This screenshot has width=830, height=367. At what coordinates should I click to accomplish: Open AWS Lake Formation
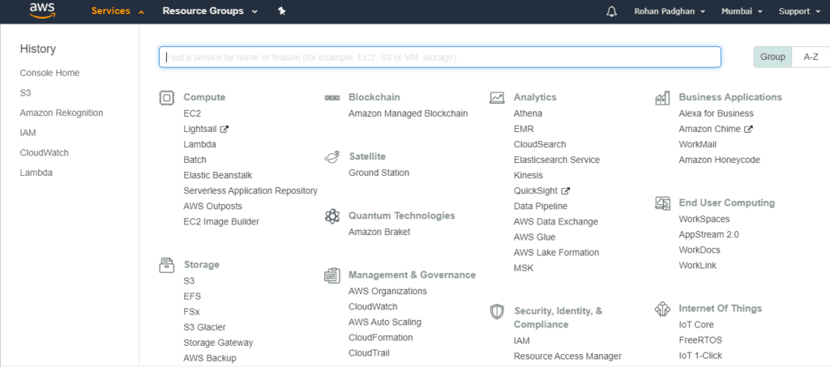click(x=556, y=253)
